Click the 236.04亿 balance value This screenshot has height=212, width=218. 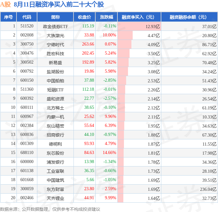click(208, 189)
